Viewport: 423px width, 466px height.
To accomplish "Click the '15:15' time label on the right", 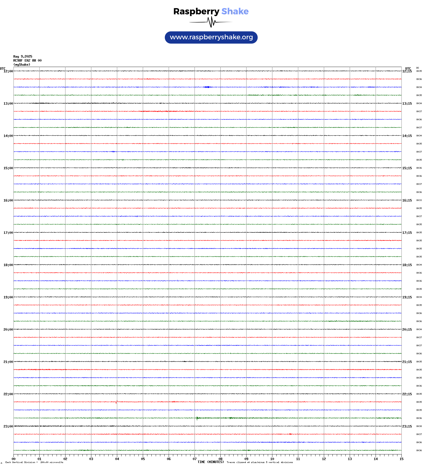I will click(x=407, y=168).
